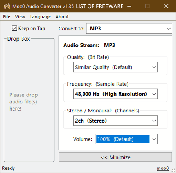
Task: Click the Quality: (Bit Rate) label
Action: coord(88,57)
